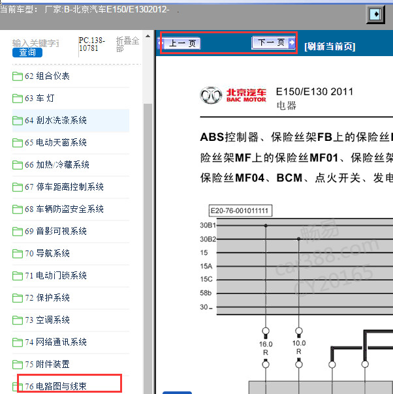Click folder icon of 69 音影可视系统

pos(18,232)
